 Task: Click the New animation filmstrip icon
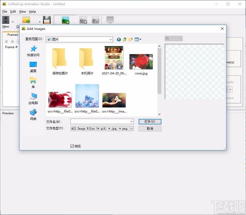pyautogui.click(x=6, y=20)
